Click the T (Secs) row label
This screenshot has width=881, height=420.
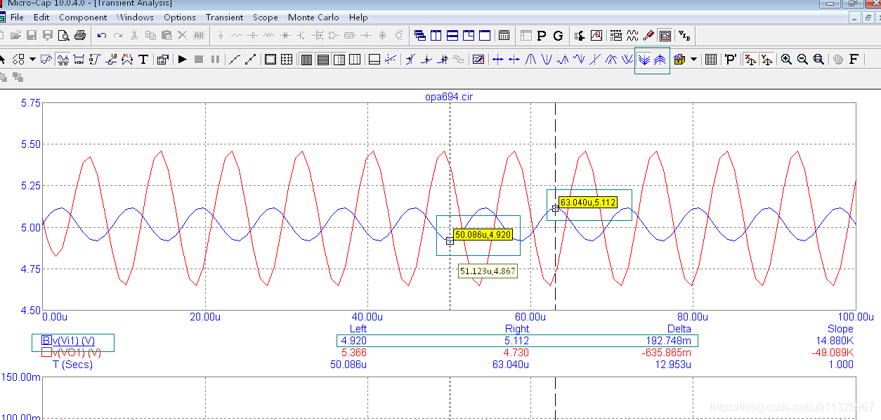tap(72, 365)
